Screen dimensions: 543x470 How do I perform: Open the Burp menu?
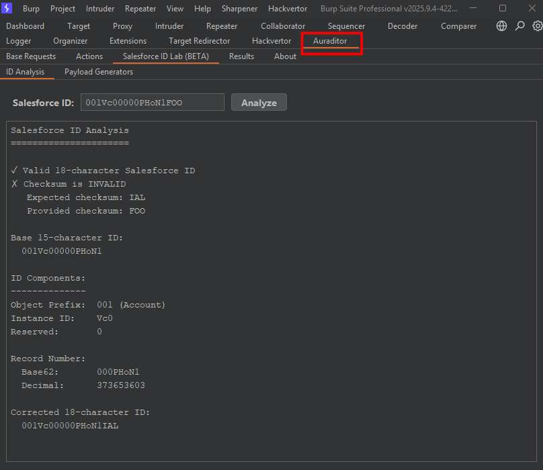point(31,9)
